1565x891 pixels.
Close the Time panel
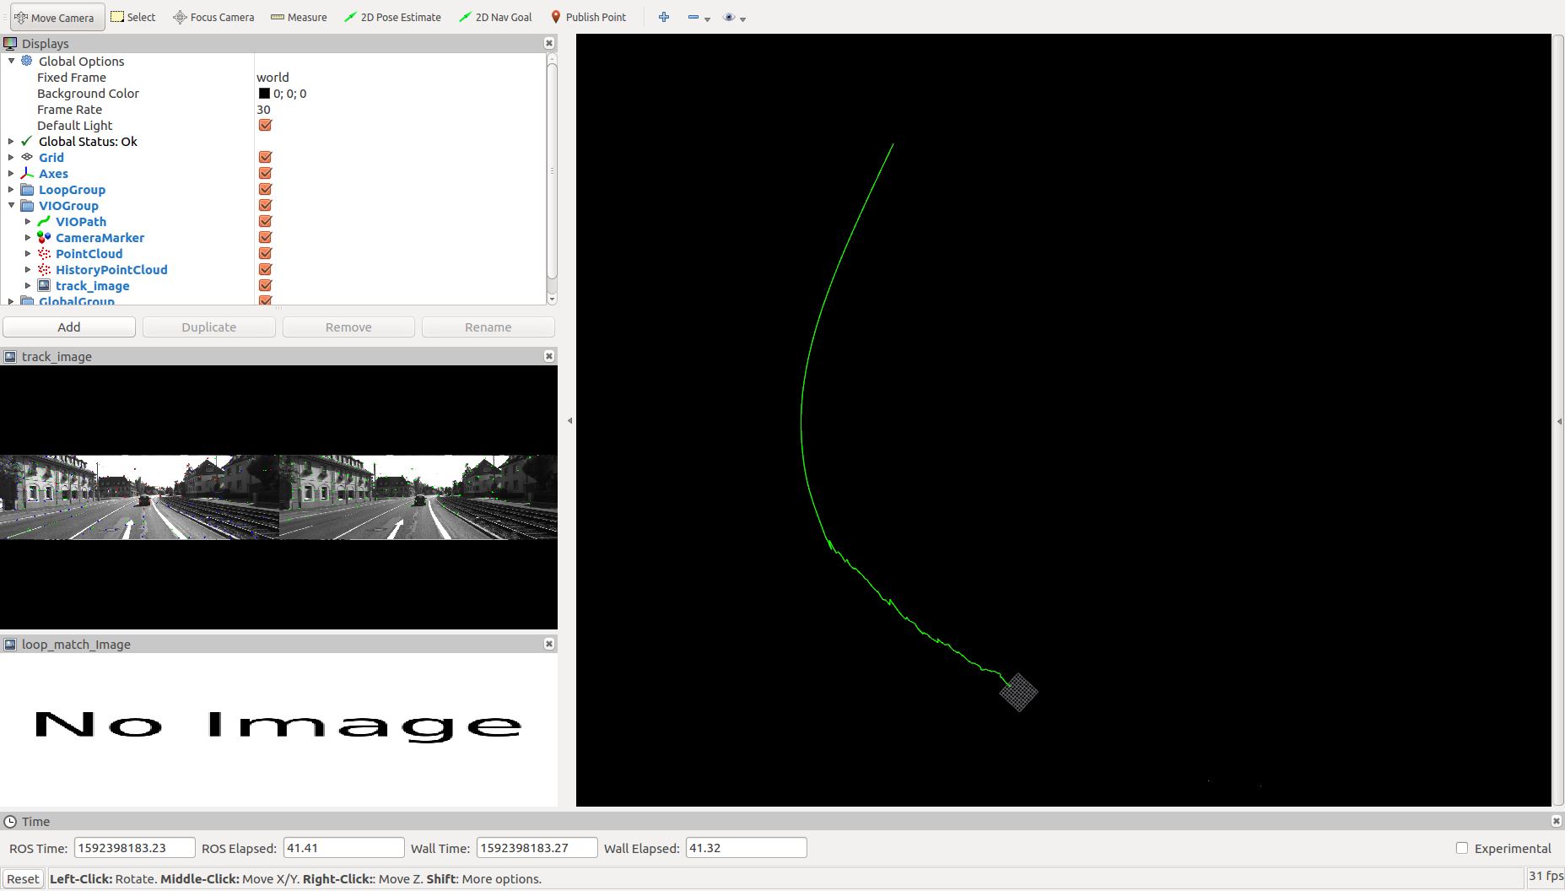click(x=1557, y=821)
